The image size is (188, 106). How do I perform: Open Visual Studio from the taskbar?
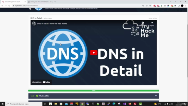tap(124, 104)
